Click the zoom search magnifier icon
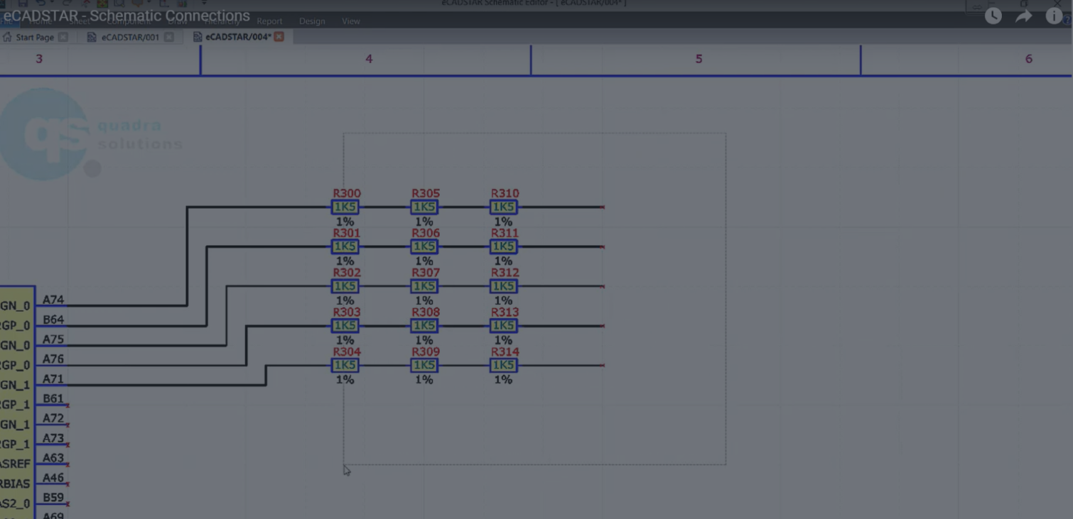 click(x=119, y=4)
